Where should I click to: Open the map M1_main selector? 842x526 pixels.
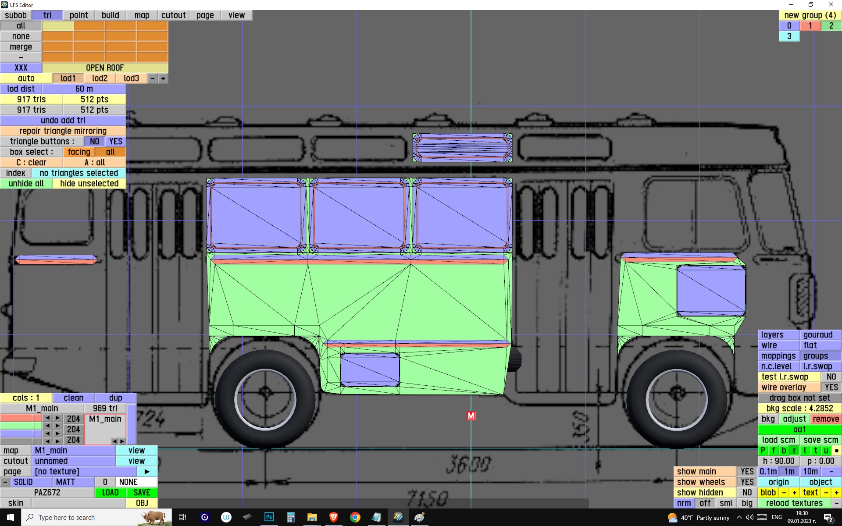coord(73,451)
